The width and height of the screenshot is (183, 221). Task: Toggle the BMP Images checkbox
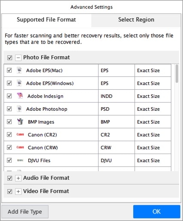tap(9, 122)
